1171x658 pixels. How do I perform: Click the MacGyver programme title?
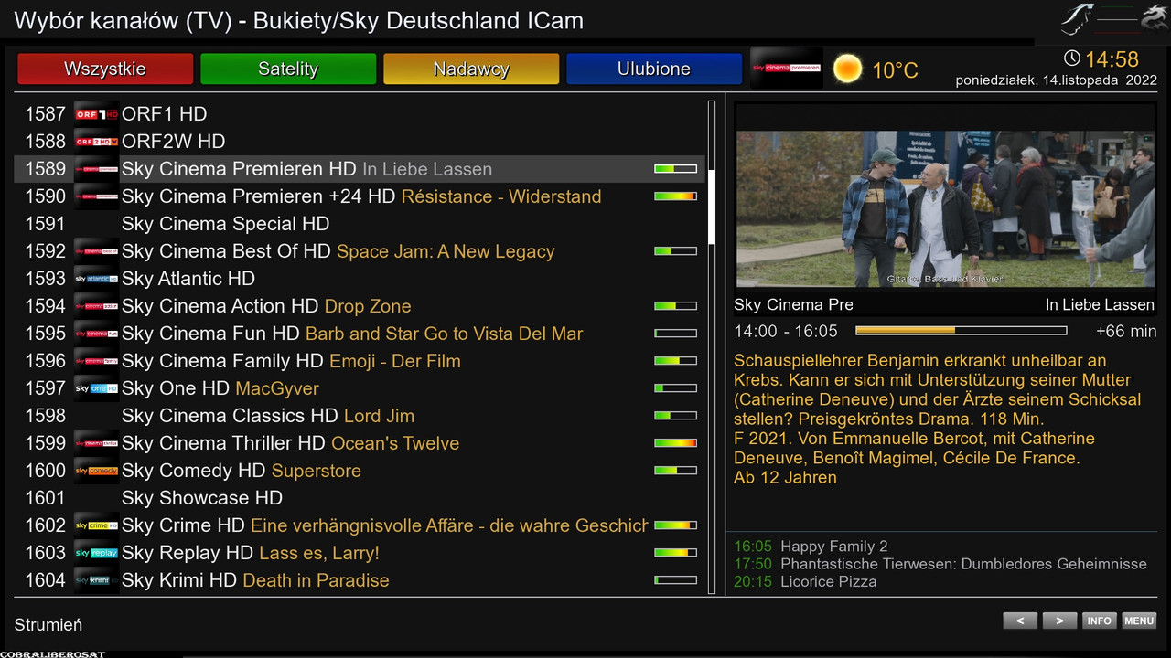click(x=277, y=388)
